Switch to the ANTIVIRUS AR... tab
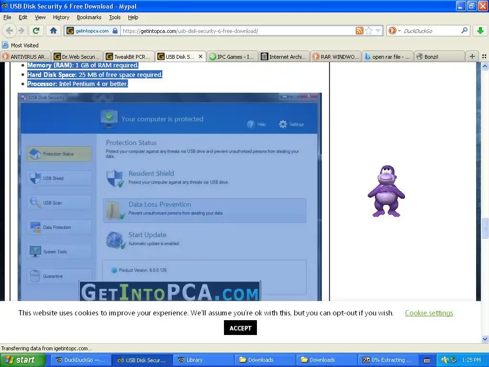 pos(26,56)
